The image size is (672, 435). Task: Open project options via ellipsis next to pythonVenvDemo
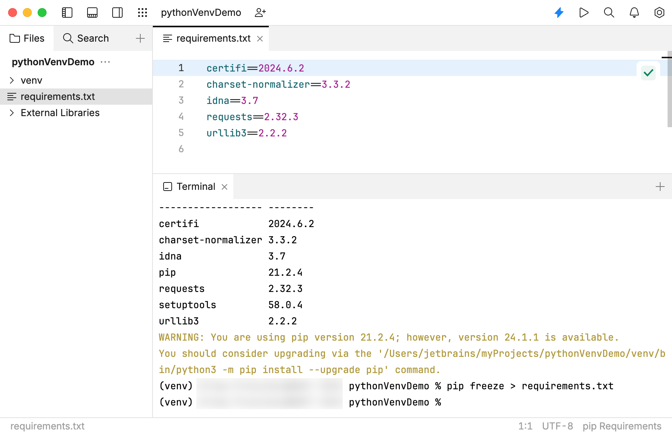click(106, 62)
